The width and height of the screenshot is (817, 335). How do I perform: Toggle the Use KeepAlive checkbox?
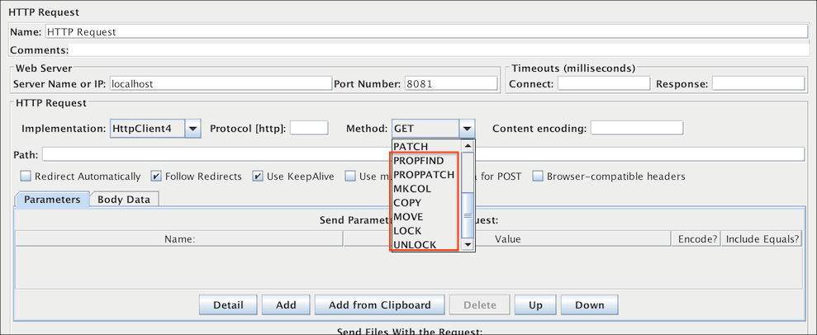[258, 177]
